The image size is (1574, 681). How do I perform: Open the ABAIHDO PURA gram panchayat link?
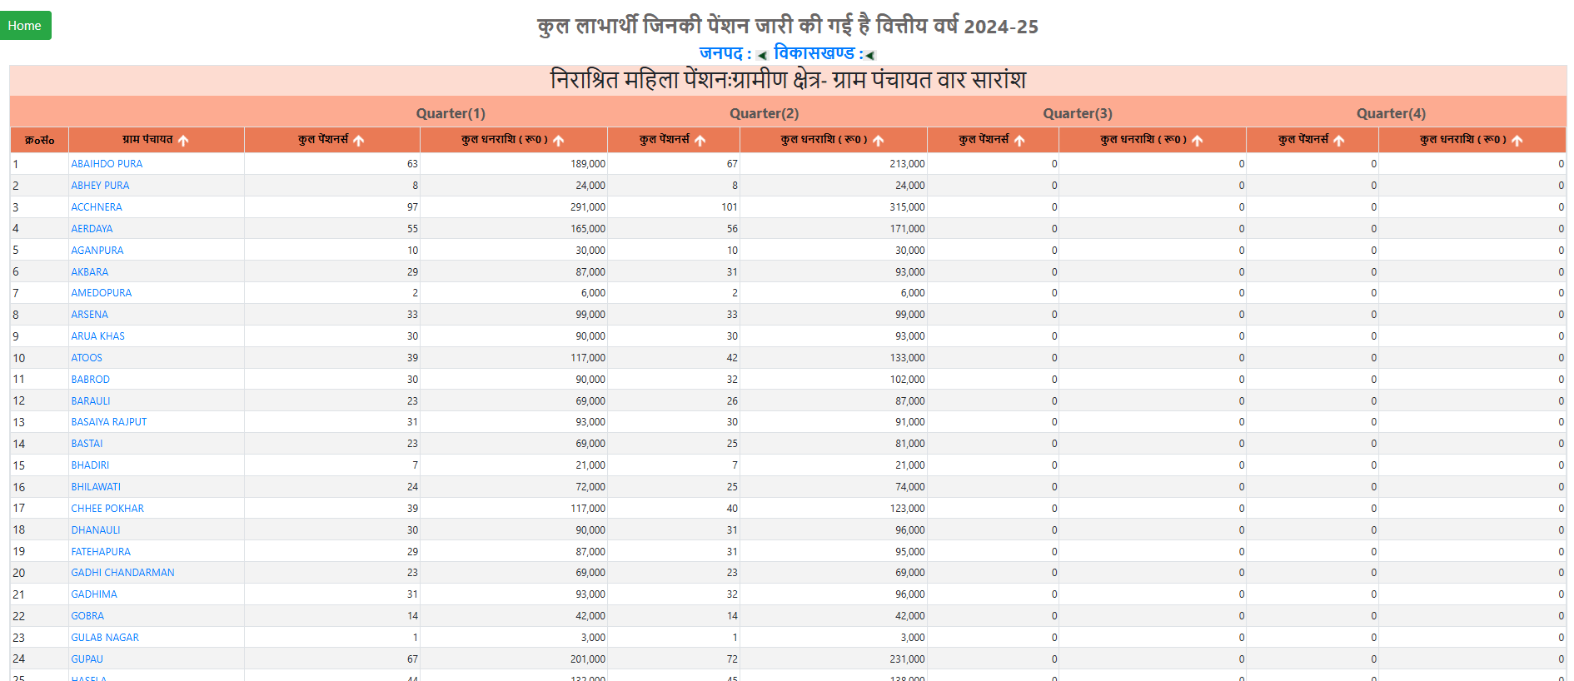[107, 164]
